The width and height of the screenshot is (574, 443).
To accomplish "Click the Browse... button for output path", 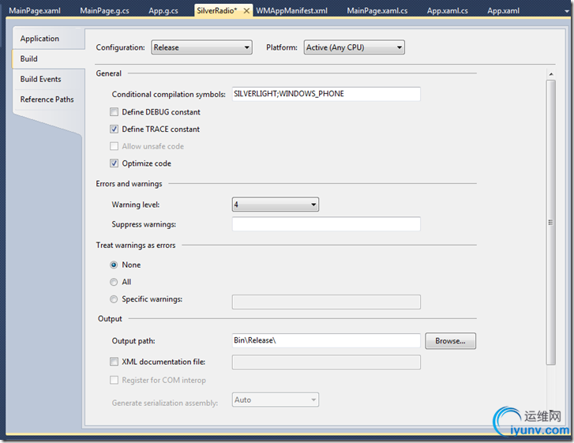I will pyautogui.click(x=450, y=341).
